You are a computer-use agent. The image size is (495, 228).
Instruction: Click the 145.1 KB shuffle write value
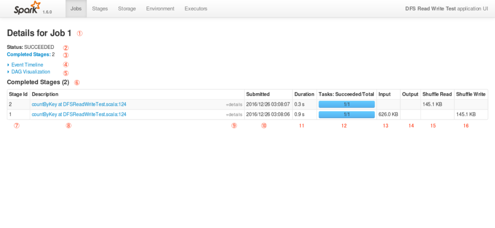point(466,114)
